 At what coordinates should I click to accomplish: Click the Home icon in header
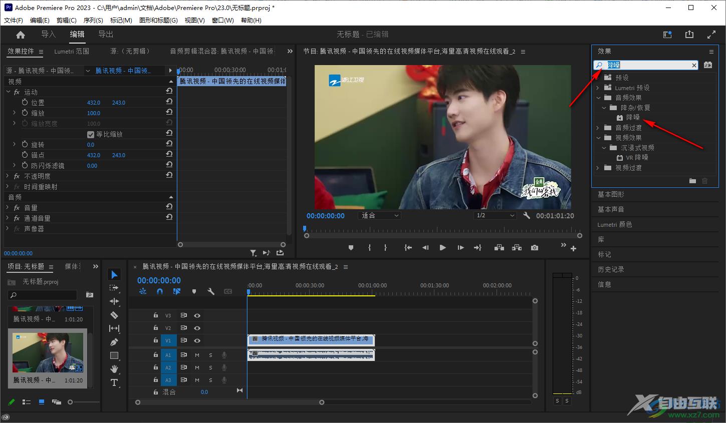coord(21,35)
